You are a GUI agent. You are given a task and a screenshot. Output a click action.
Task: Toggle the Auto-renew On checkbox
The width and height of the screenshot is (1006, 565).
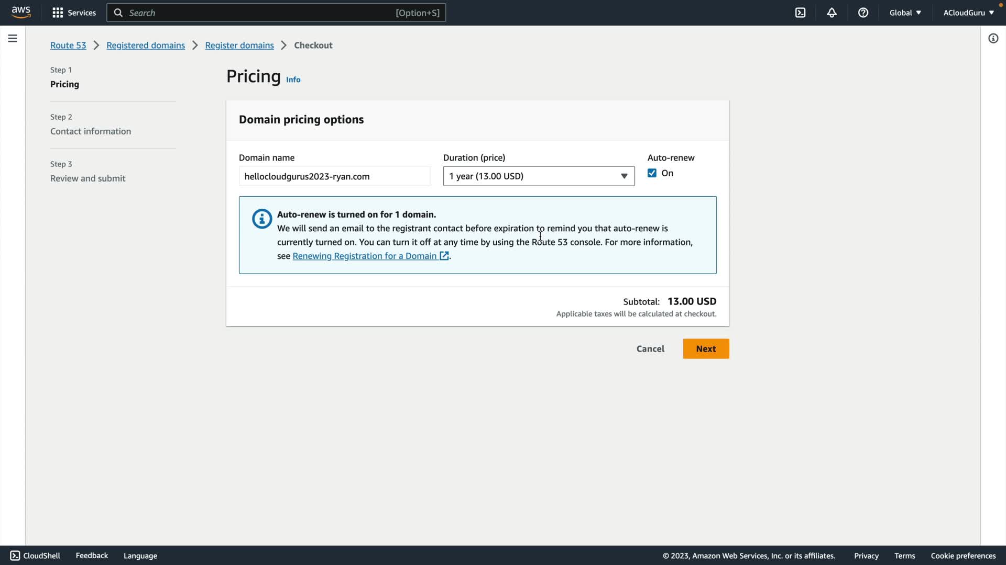coord(652,173)
